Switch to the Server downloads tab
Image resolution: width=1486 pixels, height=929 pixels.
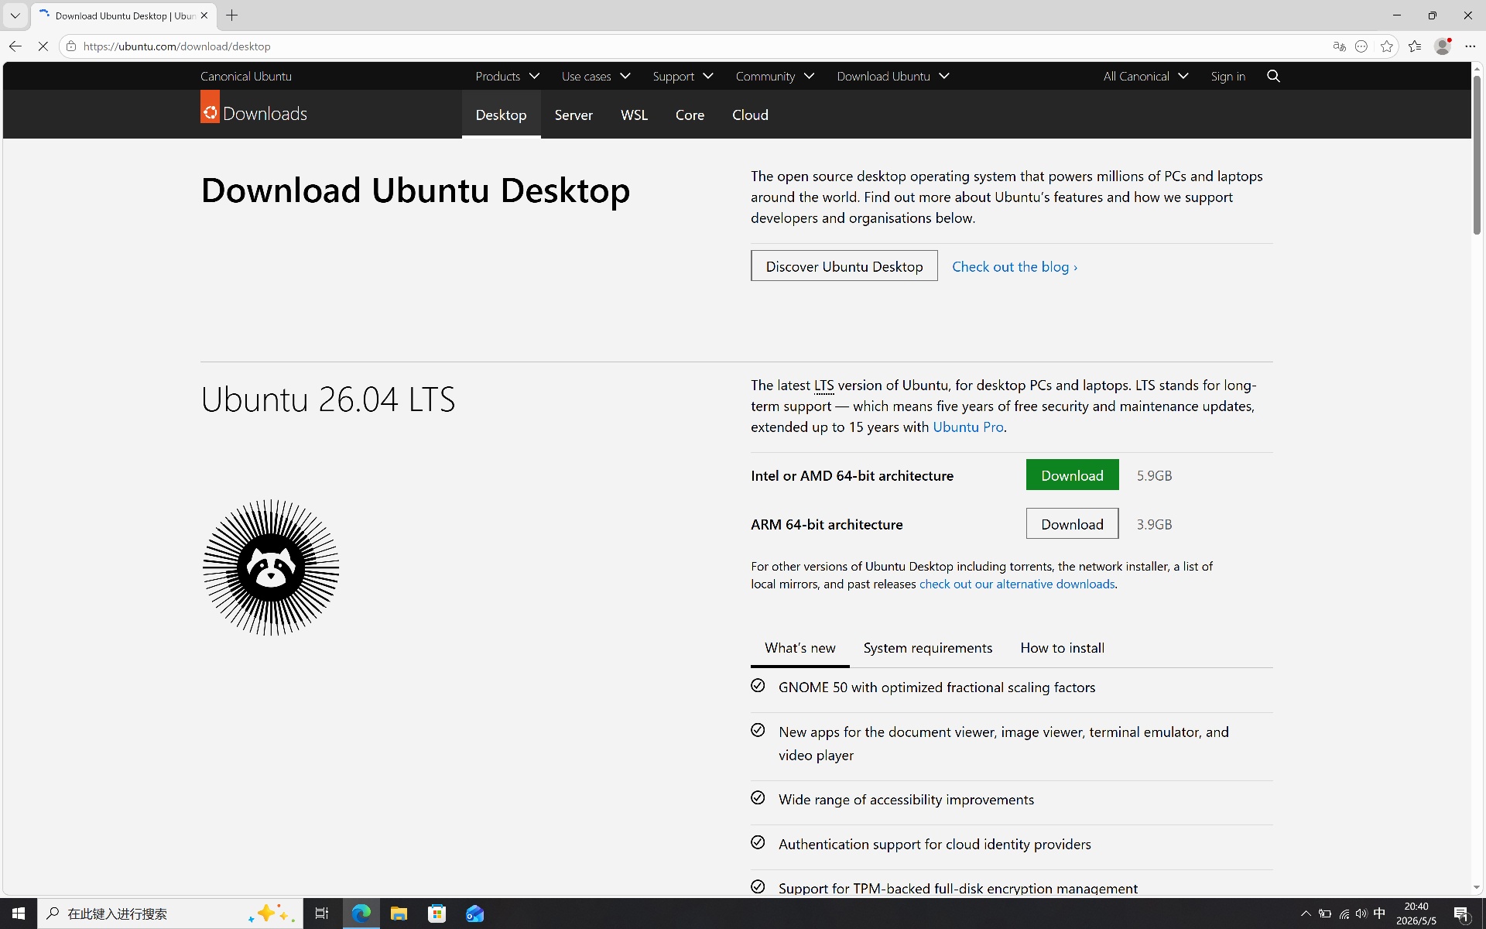pyautogui.click(x=574, y=115)
